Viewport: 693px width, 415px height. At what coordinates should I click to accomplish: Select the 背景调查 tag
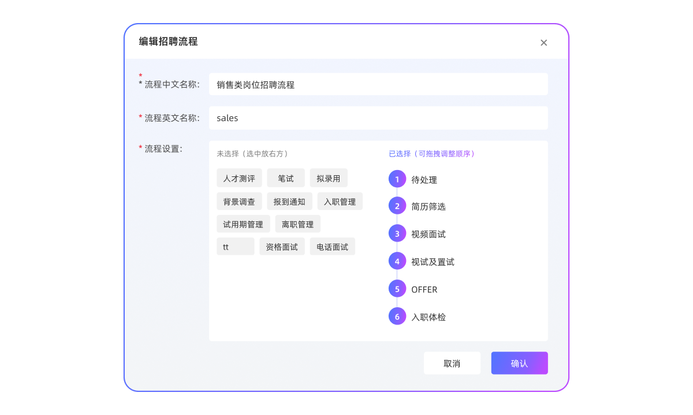pyautogui.click(x=240, y=201)
